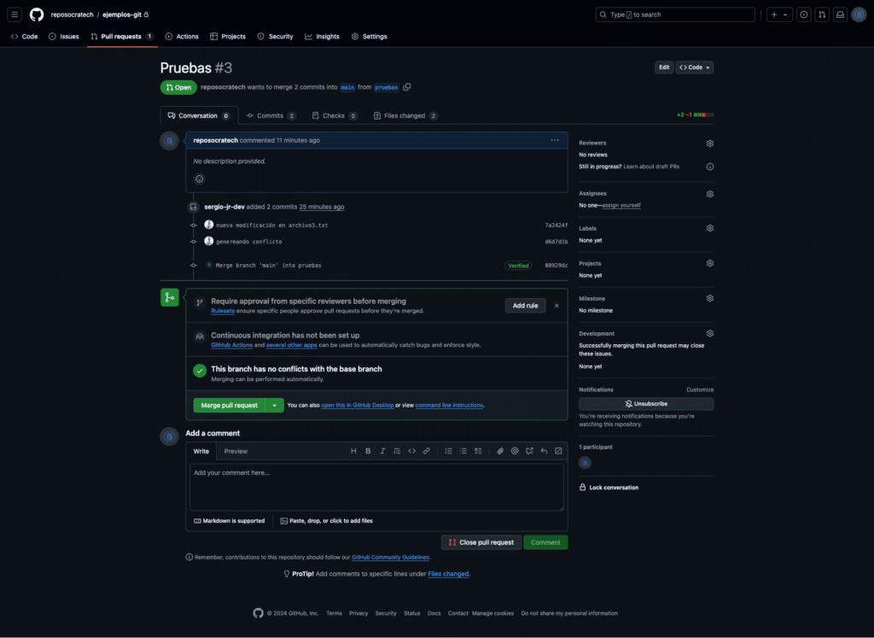Insert code formatting icon
The width and height of the screenshot is (874, 638).
pyautogui.click(x=412, y=451)
